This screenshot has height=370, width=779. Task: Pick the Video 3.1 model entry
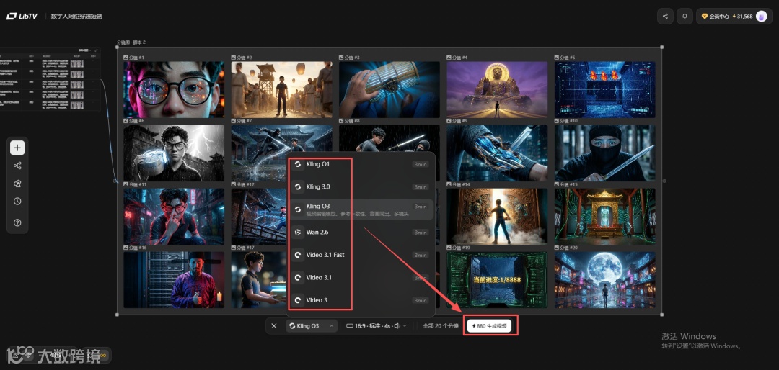(361, 277)
